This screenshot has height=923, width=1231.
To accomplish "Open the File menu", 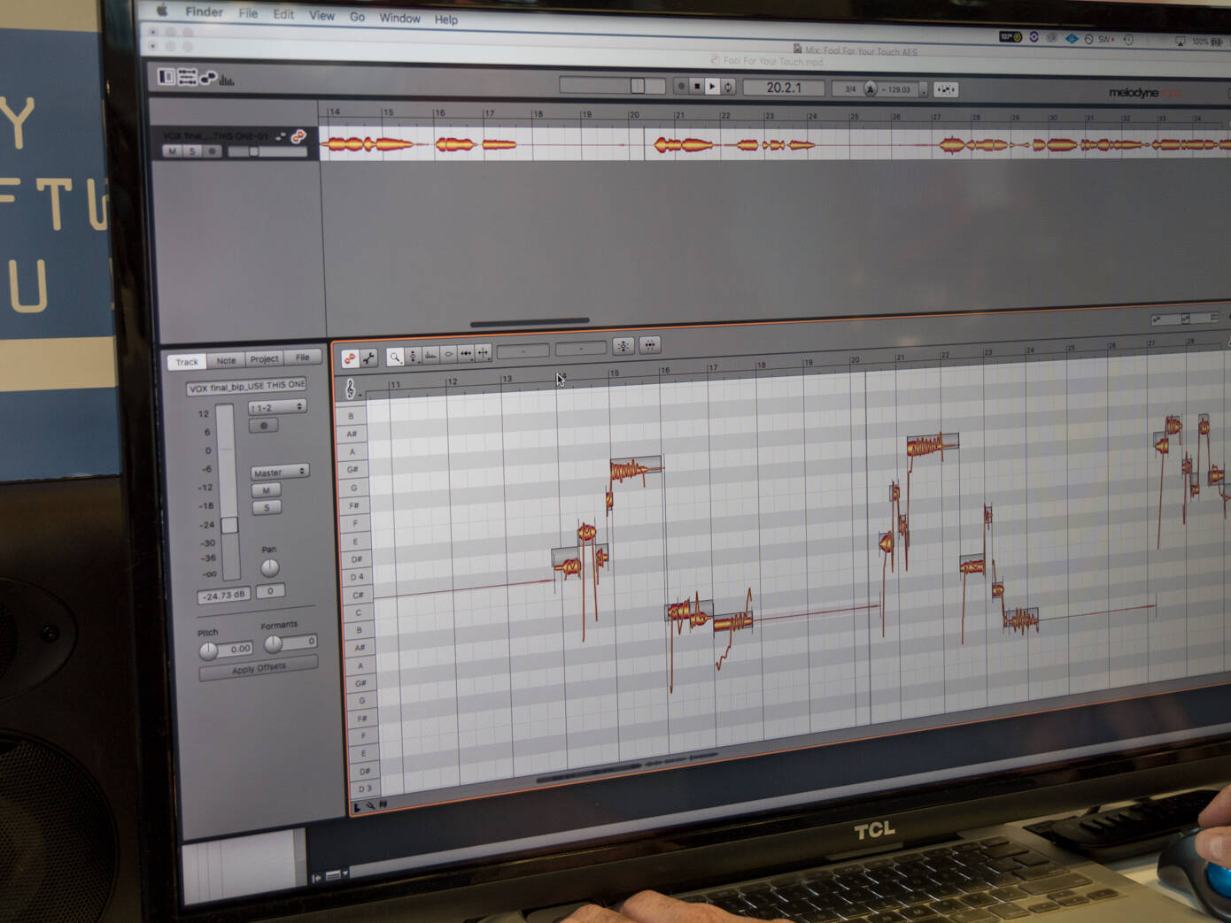I will point(248,13).
